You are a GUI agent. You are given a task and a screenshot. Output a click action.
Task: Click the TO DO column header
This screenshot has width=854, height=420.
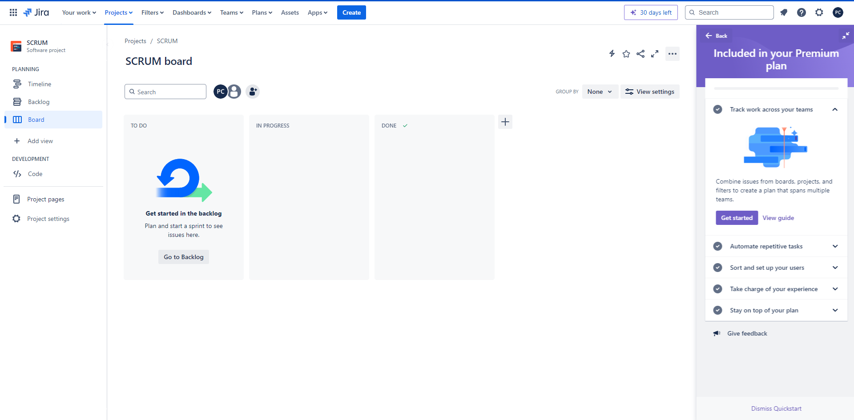point(139,126)
